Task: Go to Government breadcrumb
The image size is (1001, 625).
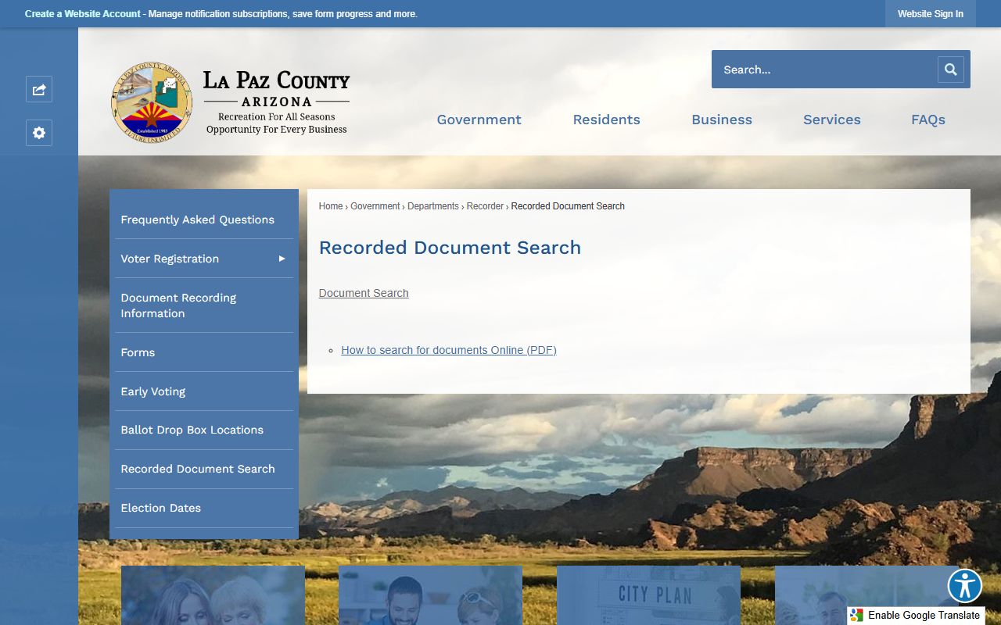Action: pyautogui.click(x=375, y=206)
